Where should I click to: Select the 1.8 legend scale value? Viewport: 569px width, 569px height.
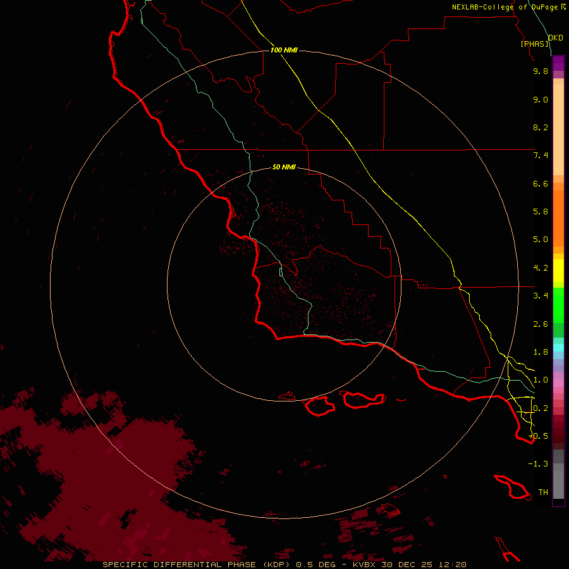[x=541, y=352]
